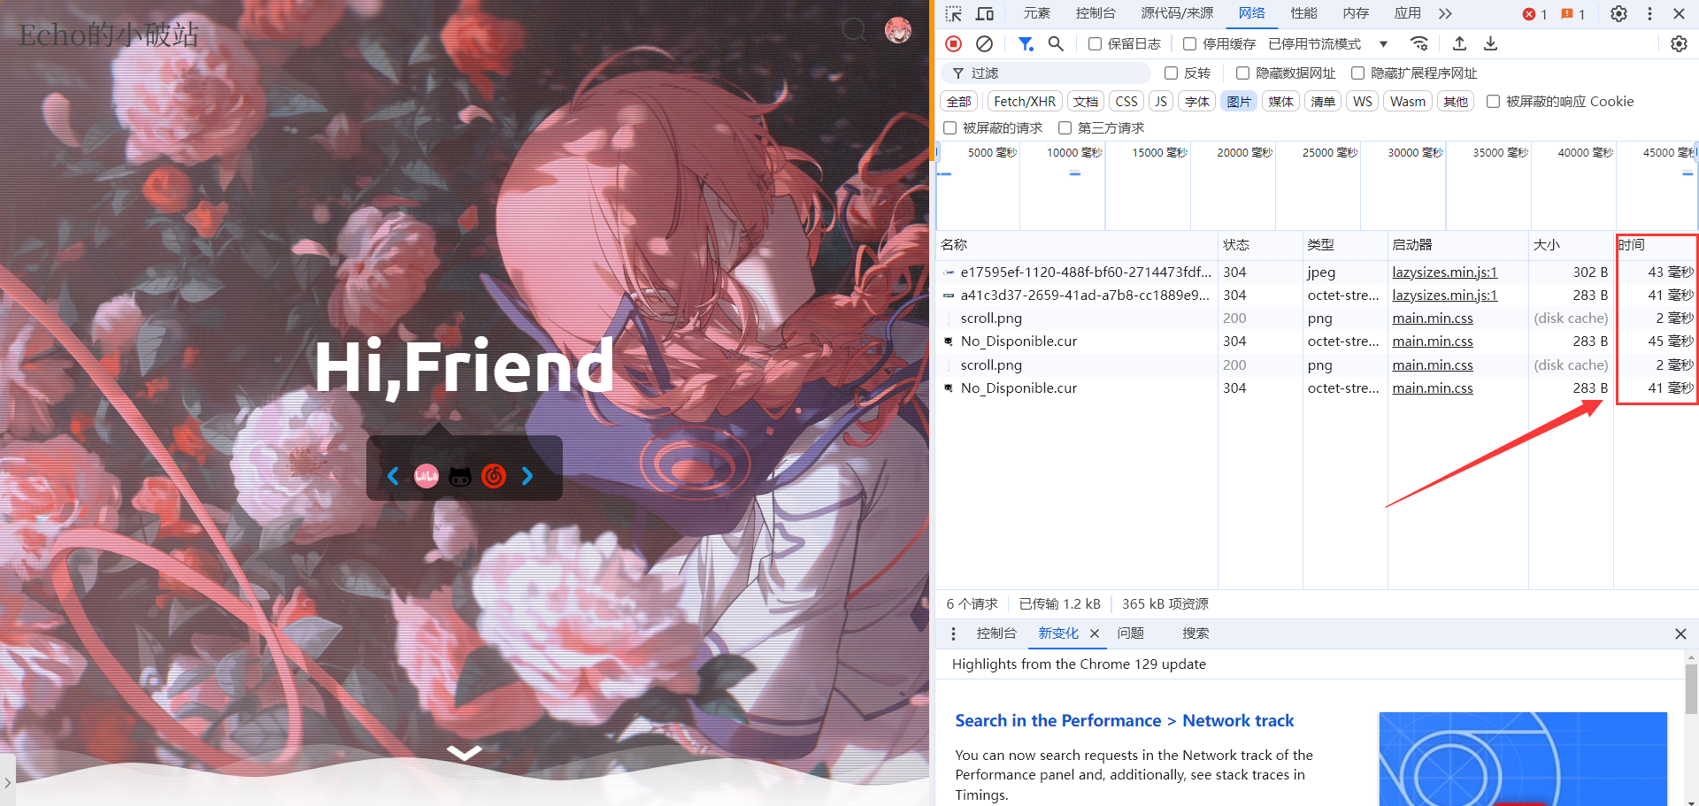
Task: Switch to the 控制台 top tab
Action: 1096,13
